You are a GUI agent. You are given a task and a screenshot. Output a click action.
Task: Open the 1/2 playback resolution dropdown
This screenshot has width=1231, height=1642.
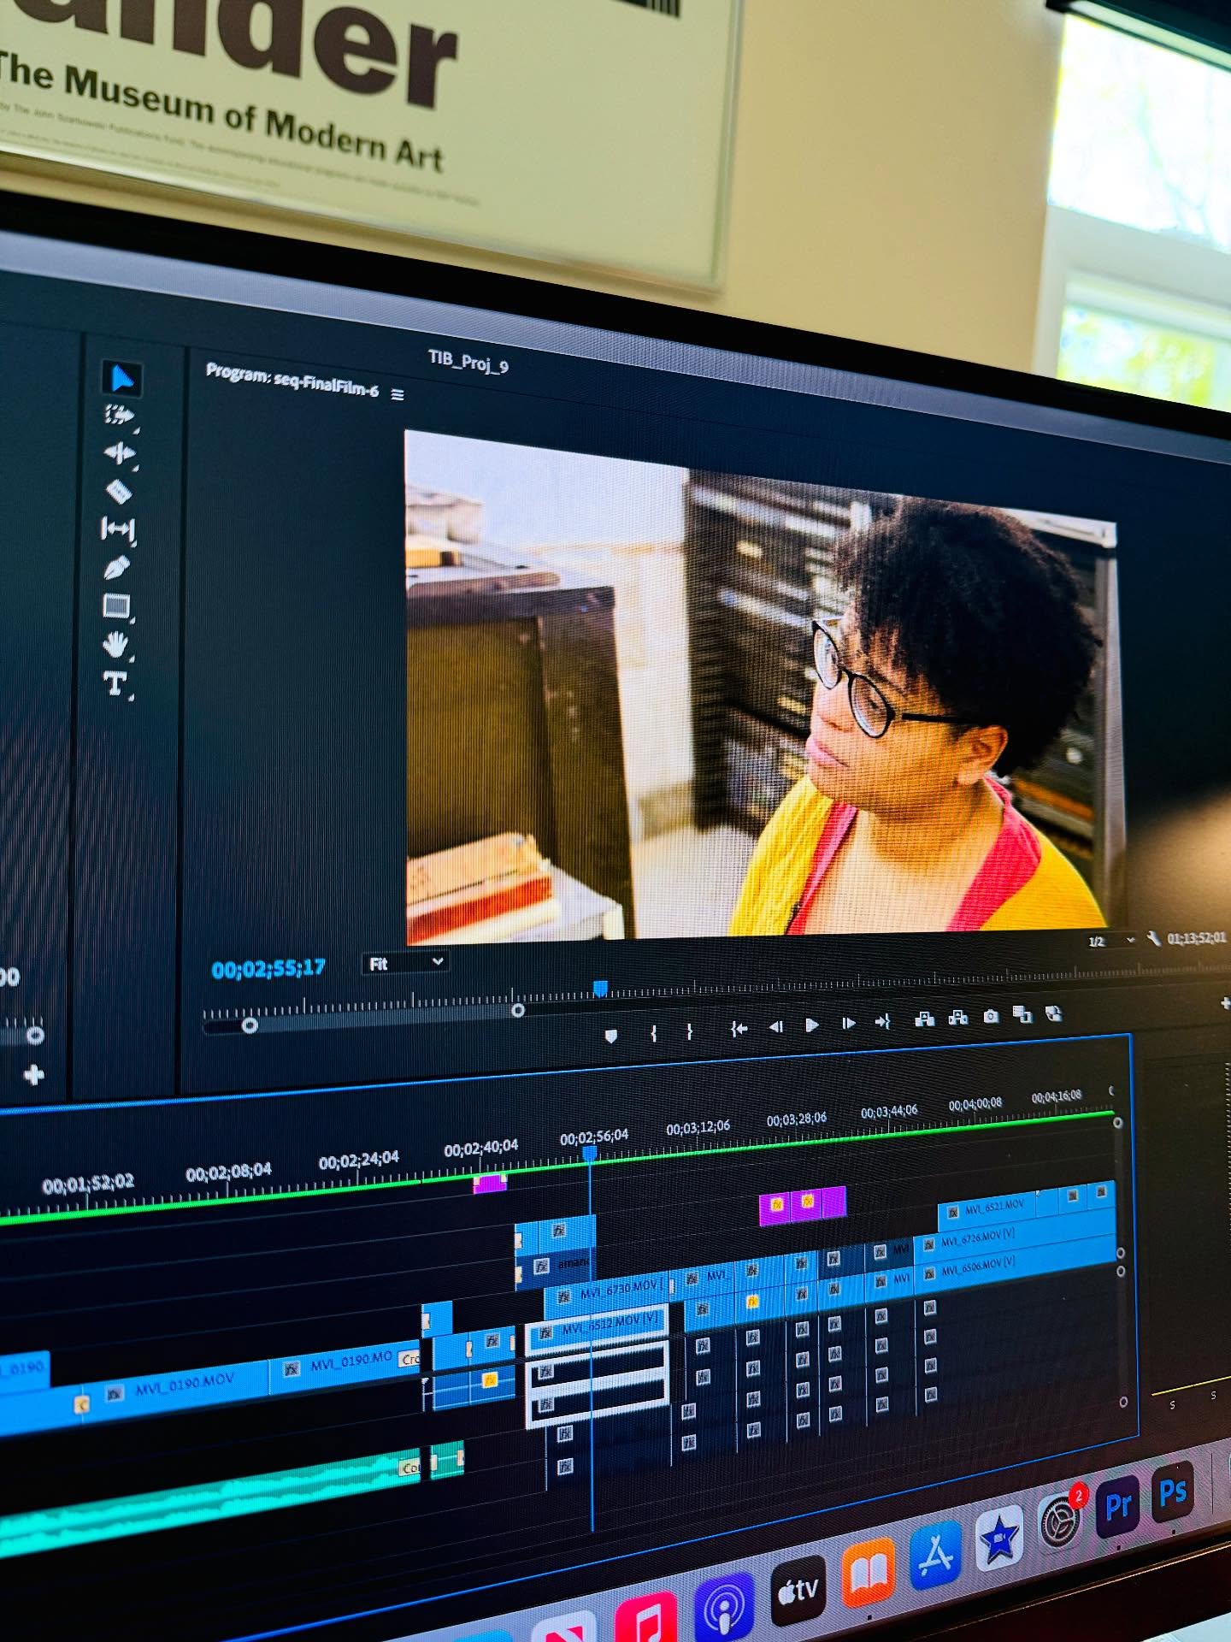[1110, 941]
